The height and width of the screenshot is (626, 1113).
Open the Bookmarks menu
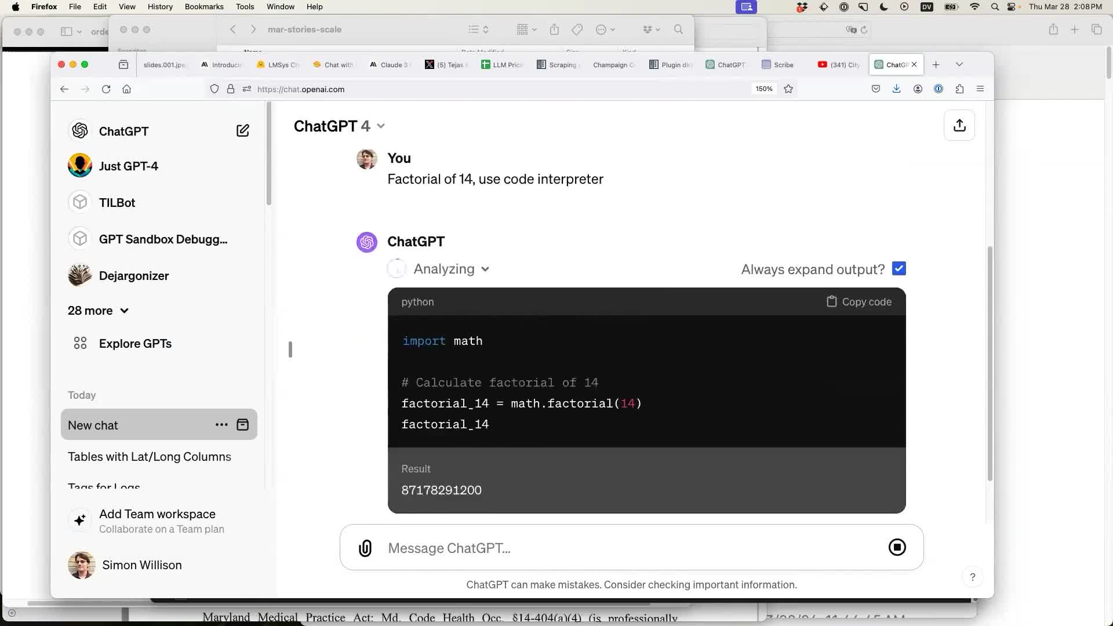pyautogui.click(x=204, y=6)
